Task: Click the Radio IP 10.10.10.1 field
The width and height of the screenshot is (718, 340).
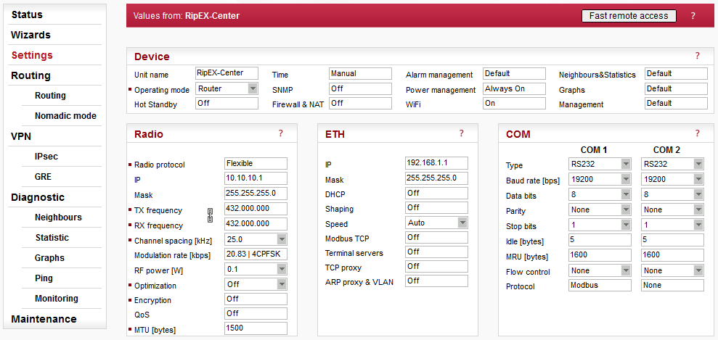Action: click(256, 178)
